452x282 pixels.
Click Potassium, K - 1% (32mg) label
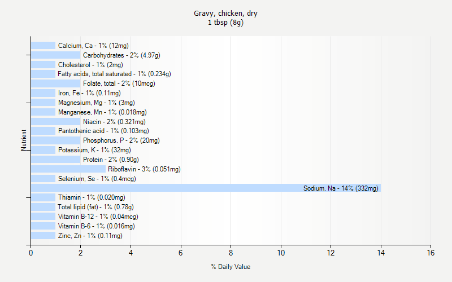94,150
